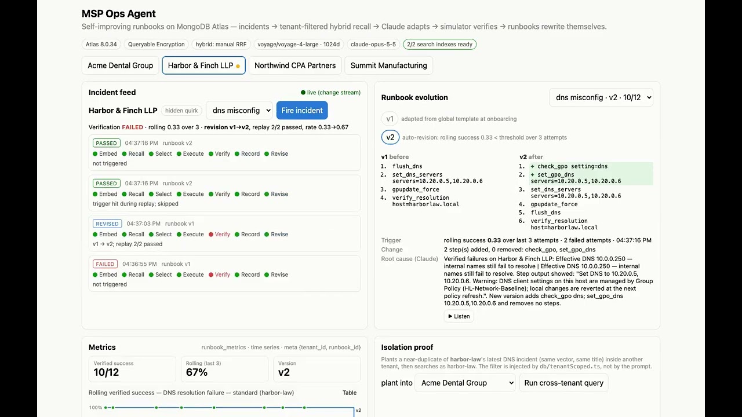742x417 pixels.
Task: Select the Harbor & Finch LLP tab
Action: pyautogui.click(x=203, y=65)
